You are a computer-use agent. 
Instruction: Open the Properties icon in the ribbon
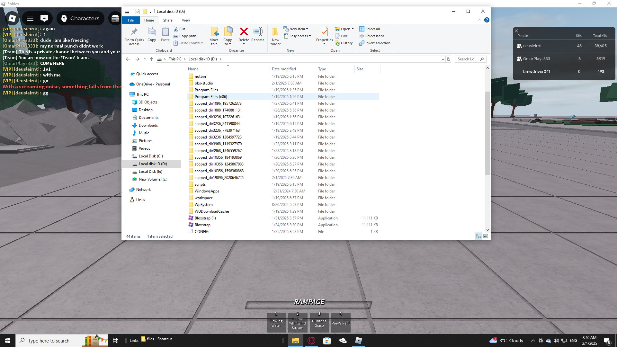[x=324, y=32]
